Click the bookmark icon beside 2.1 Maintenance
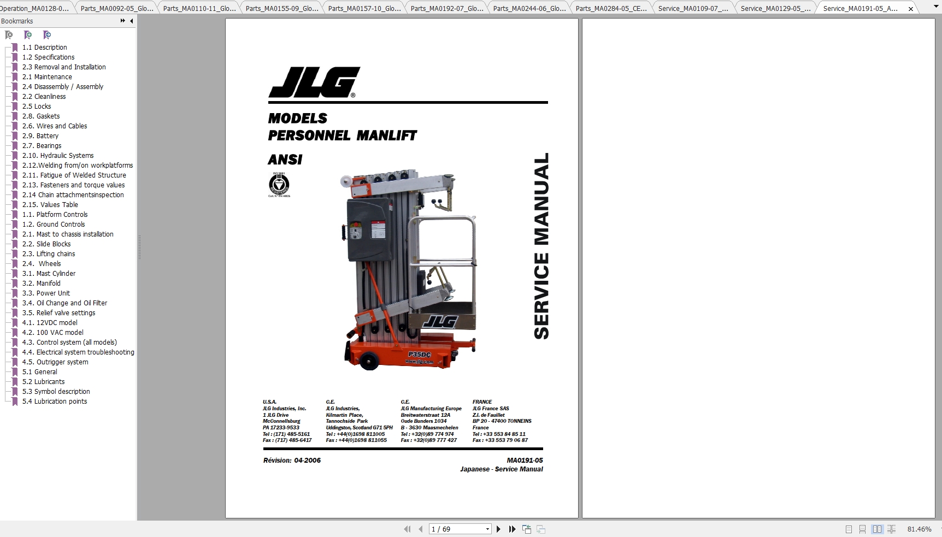Viewport: 942px width, 537px height. [15, 77]
